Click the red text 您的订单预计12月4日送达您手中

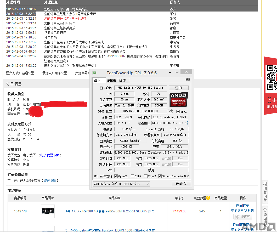(x=67, y=19)
